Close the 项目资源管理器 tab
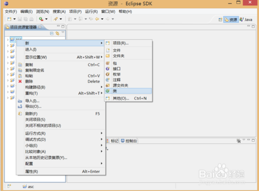The height and width of the screenshot is (191, 259). (40, 27)
